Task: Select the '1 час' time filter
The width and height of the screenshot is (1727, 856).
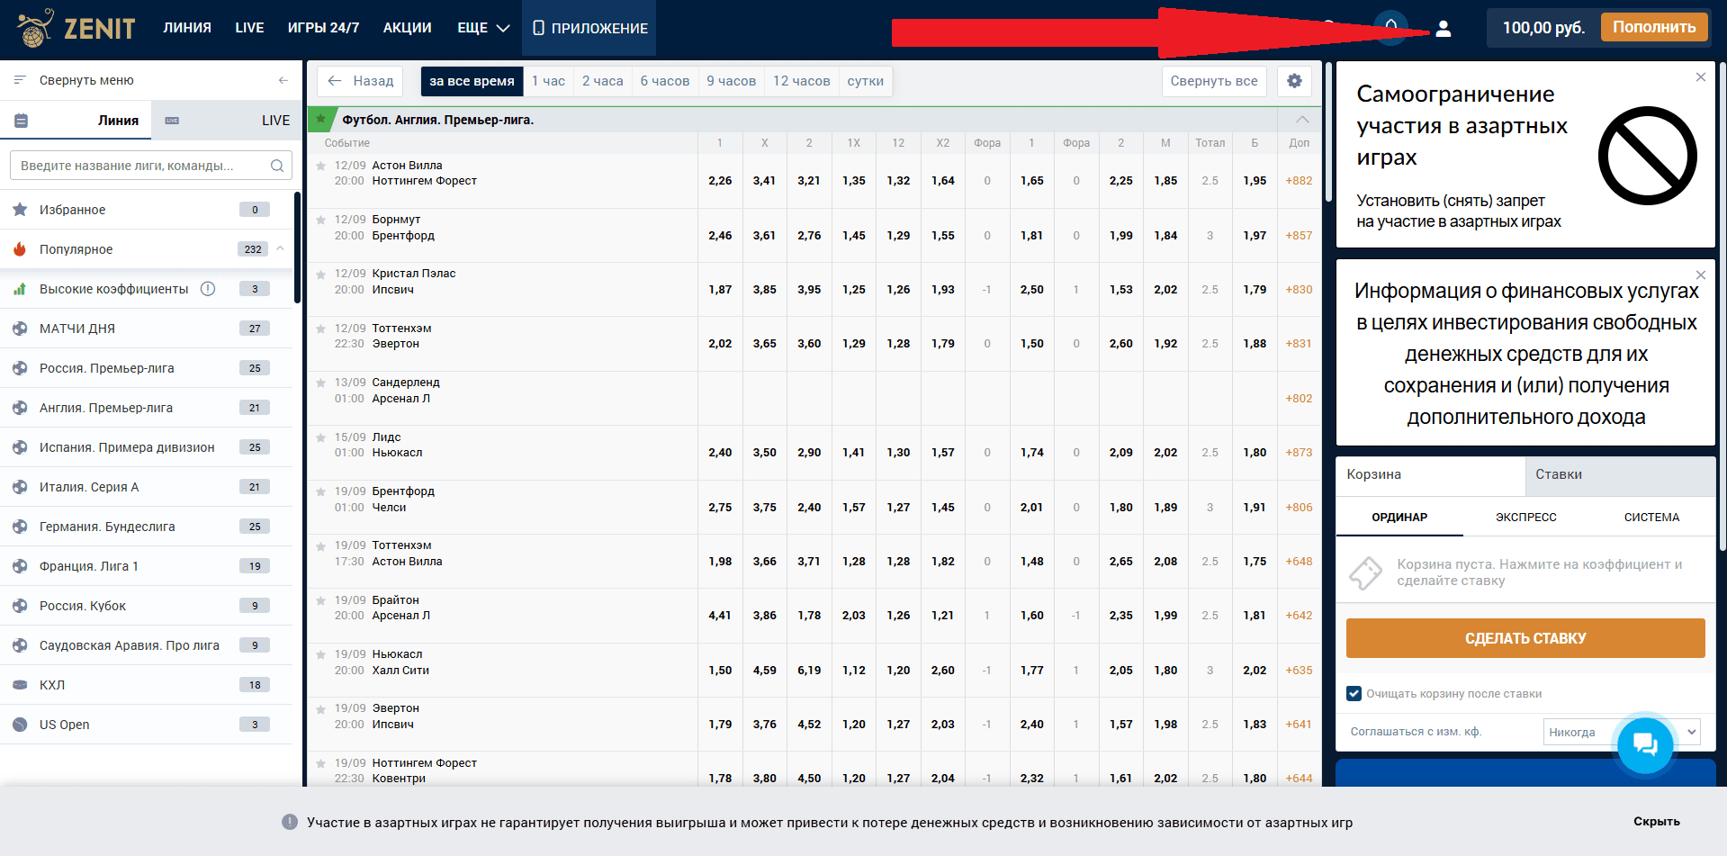Action: tap(548, 81)
